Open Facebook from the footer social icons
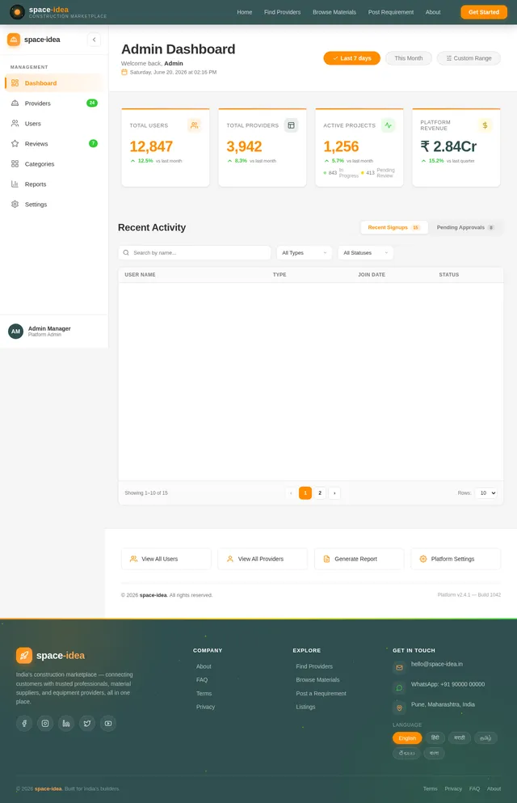Image resolution: width=517 pixels, height=803 pixels. (24, 723)
